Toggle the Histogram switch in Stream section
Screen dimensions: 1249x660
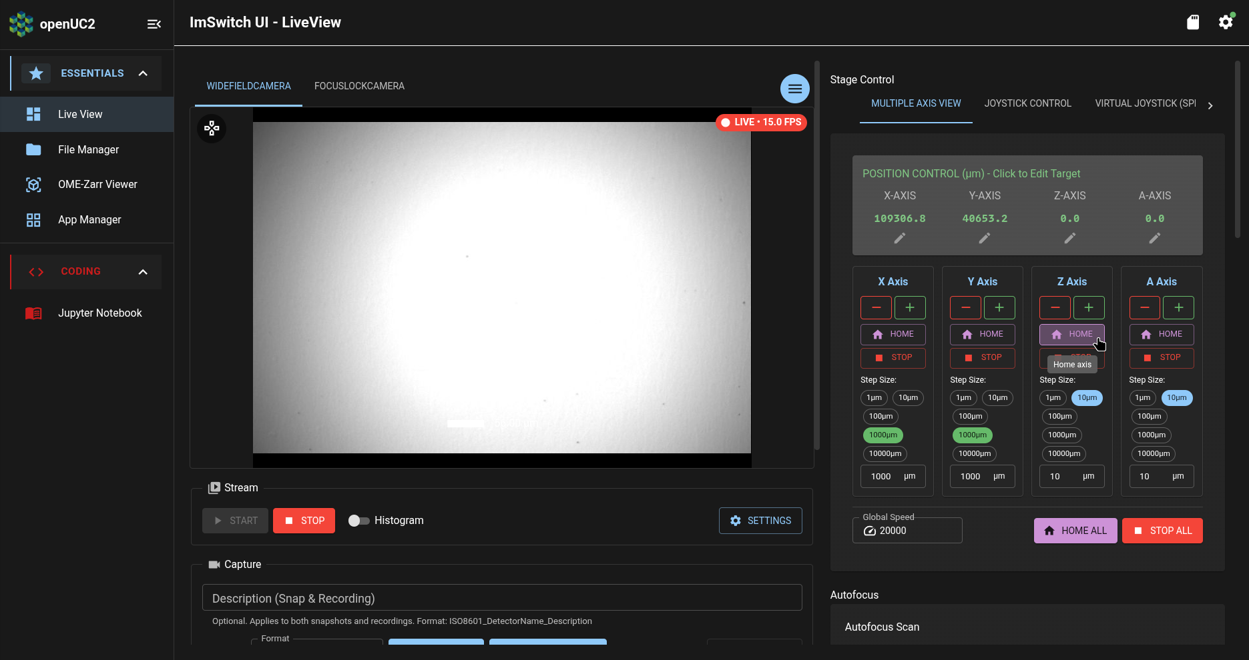(x=358, y=520)
